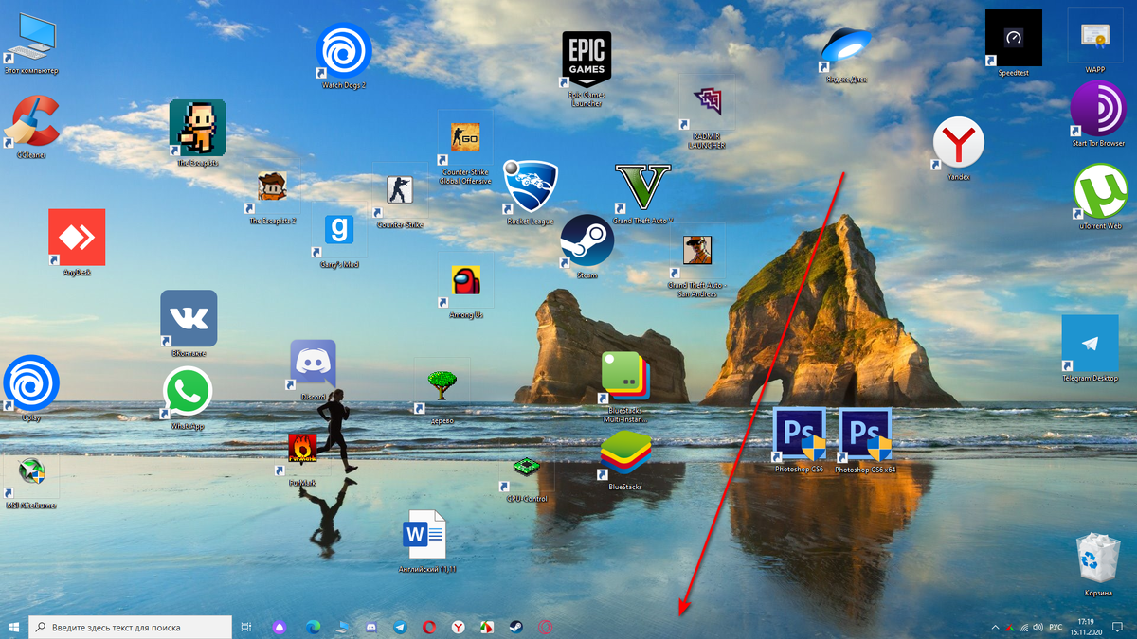Image resolution: width=1137 pixels, height=639 pixels.
Task: Click the Rocket League desktop shortcut
Action: coord(530,191)
